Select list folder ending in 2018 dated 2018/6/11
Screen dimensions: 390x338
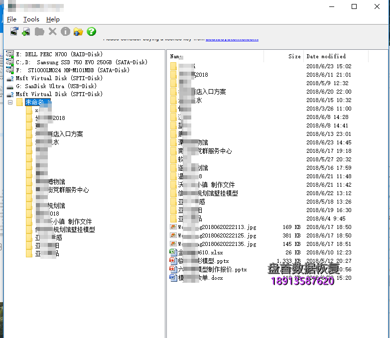click(x=193, y=75)
